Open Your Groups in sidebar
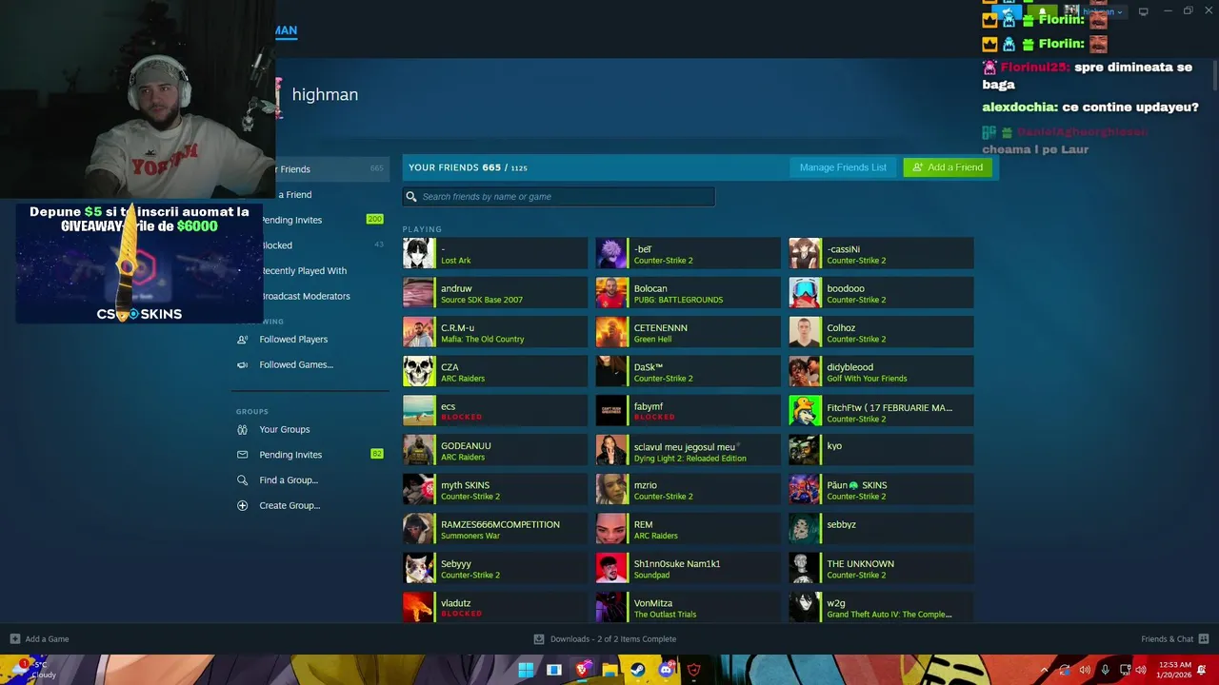1219x685 pixels. coord(285,429)
